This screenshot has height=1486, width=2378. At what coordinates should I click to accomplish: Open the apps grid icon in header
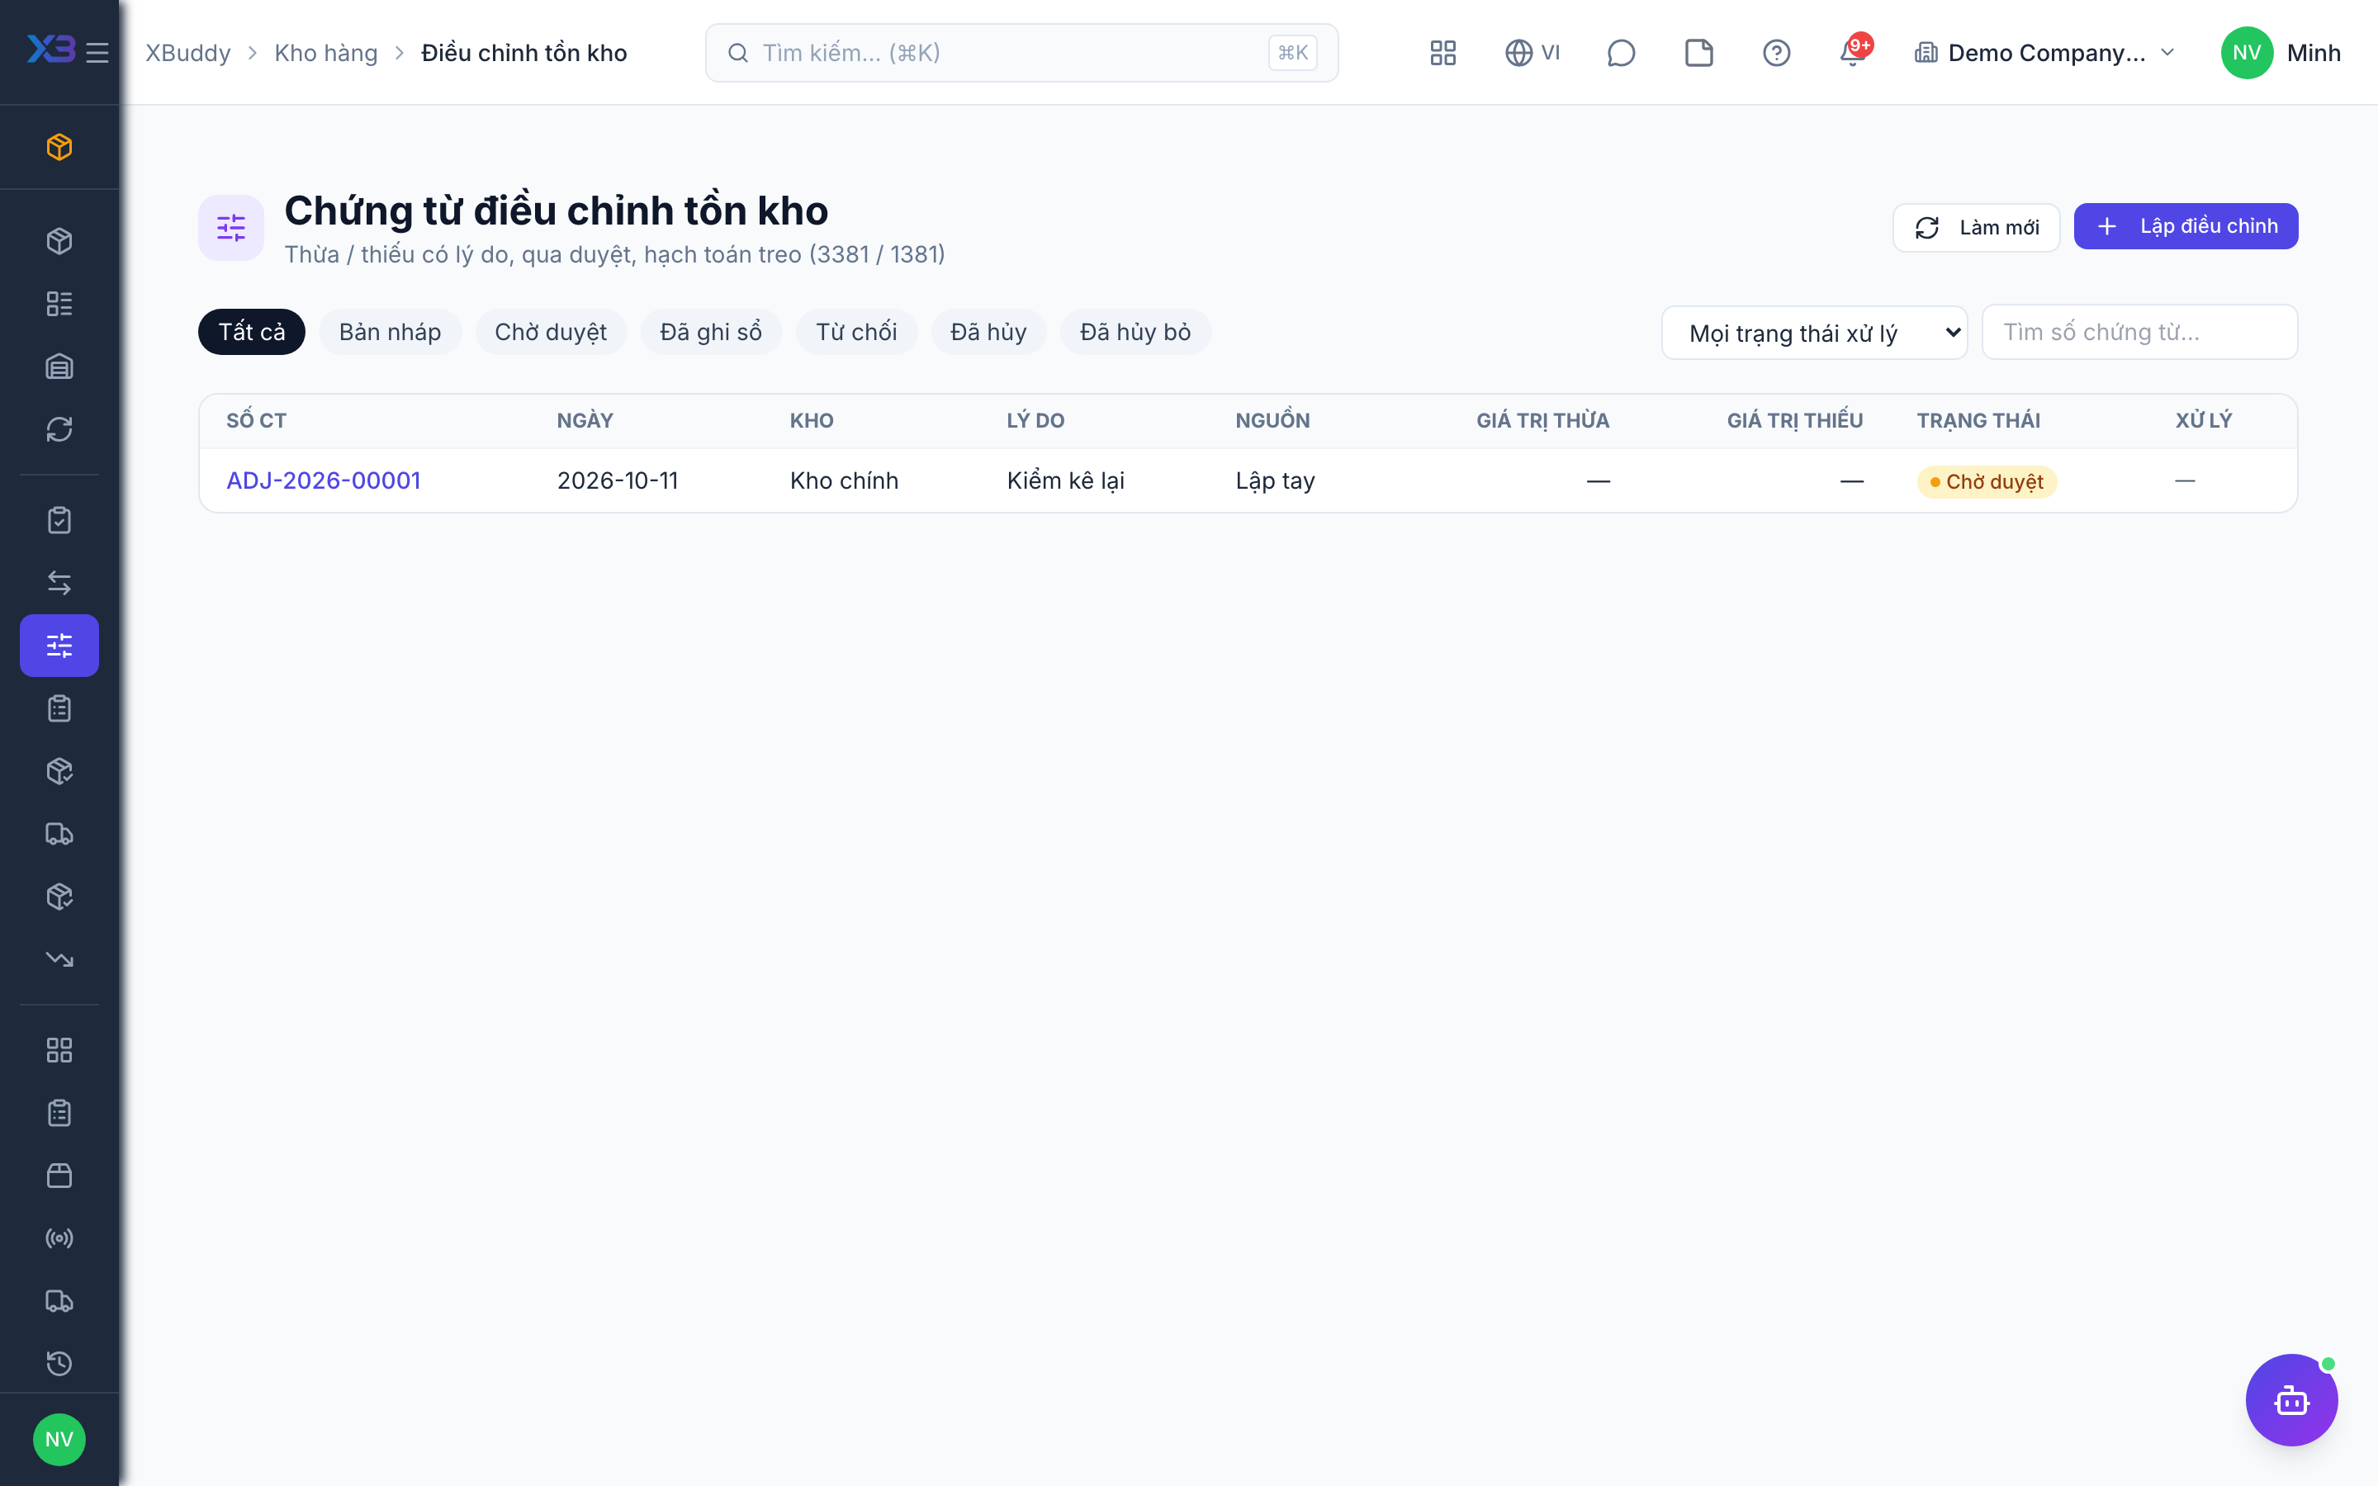tap(1442, 52)
